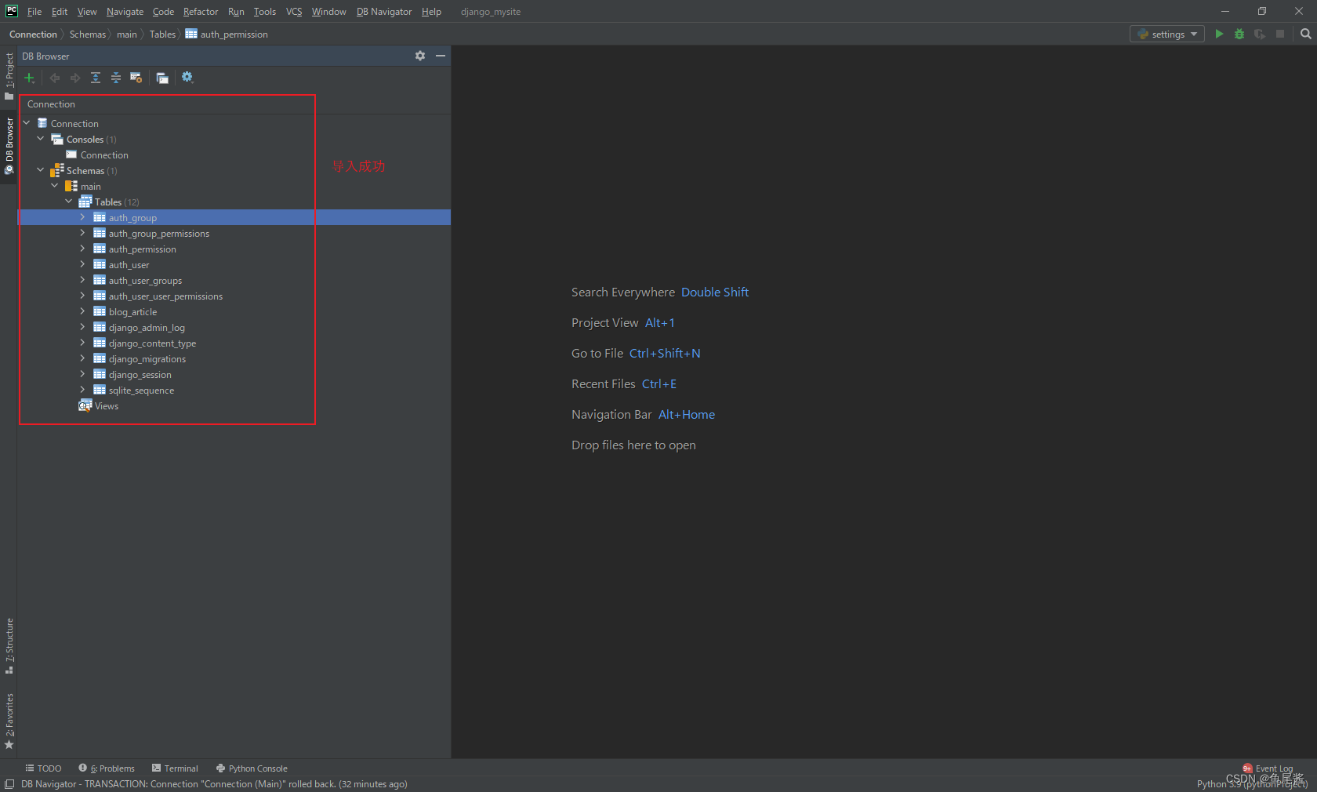The width and height of the screenshot is (1317, 792).
Task: Click the Python interpreter status bar entry
Action: [1252, 784]
